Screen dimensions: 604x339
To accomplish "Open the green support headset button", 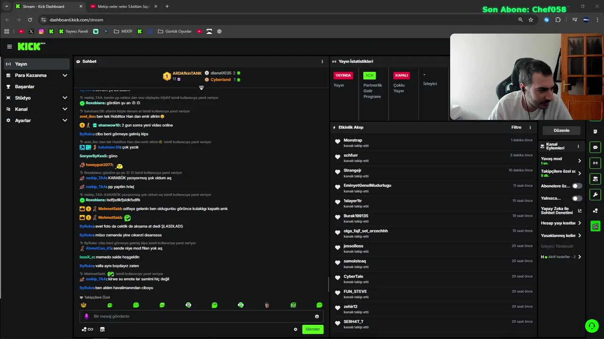I will tap(591, 326).
